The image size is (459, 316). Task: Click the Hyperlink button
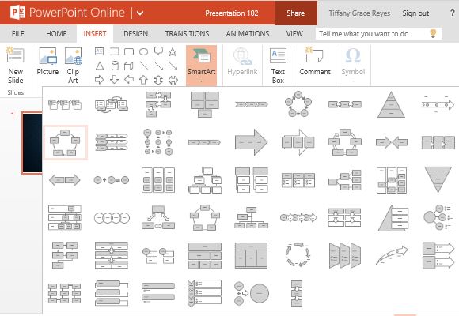242,62
